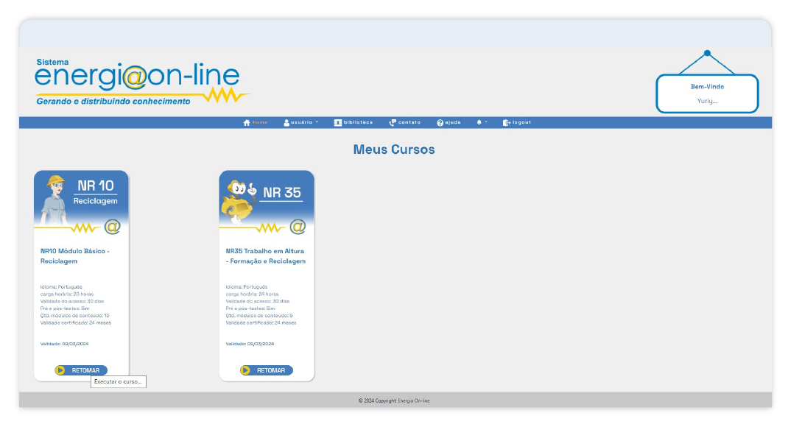Open NR10 Módulo Básico - Reciclagem title

[74, 256]
